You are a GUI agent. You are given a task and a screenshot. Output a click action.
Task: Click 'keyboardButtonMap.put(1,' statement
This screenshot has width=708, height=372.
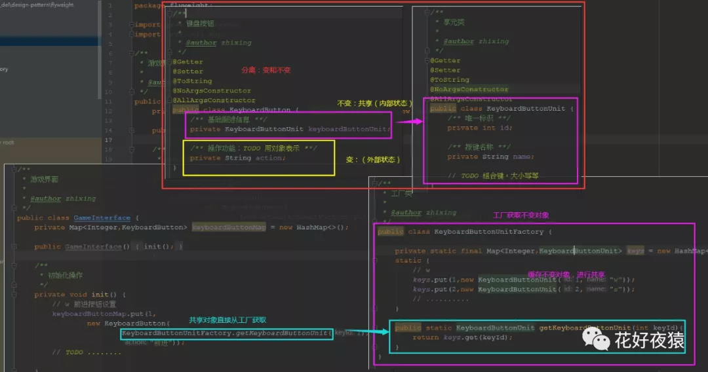pyautogui.click(x=104, y=313)
